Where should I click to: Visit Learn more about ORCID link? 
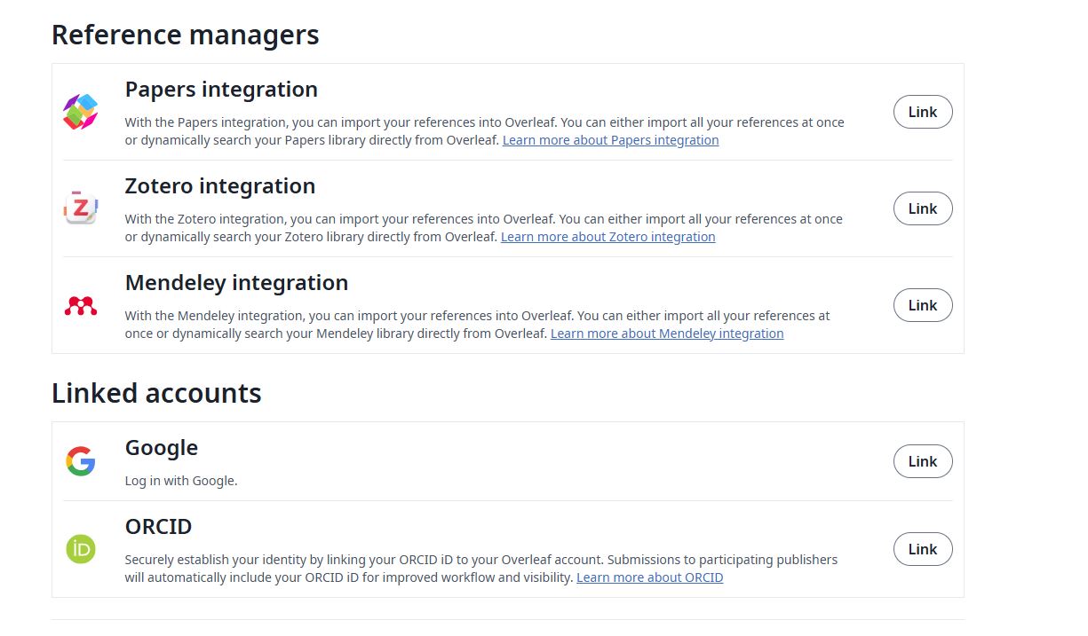[x=649, y=577]
